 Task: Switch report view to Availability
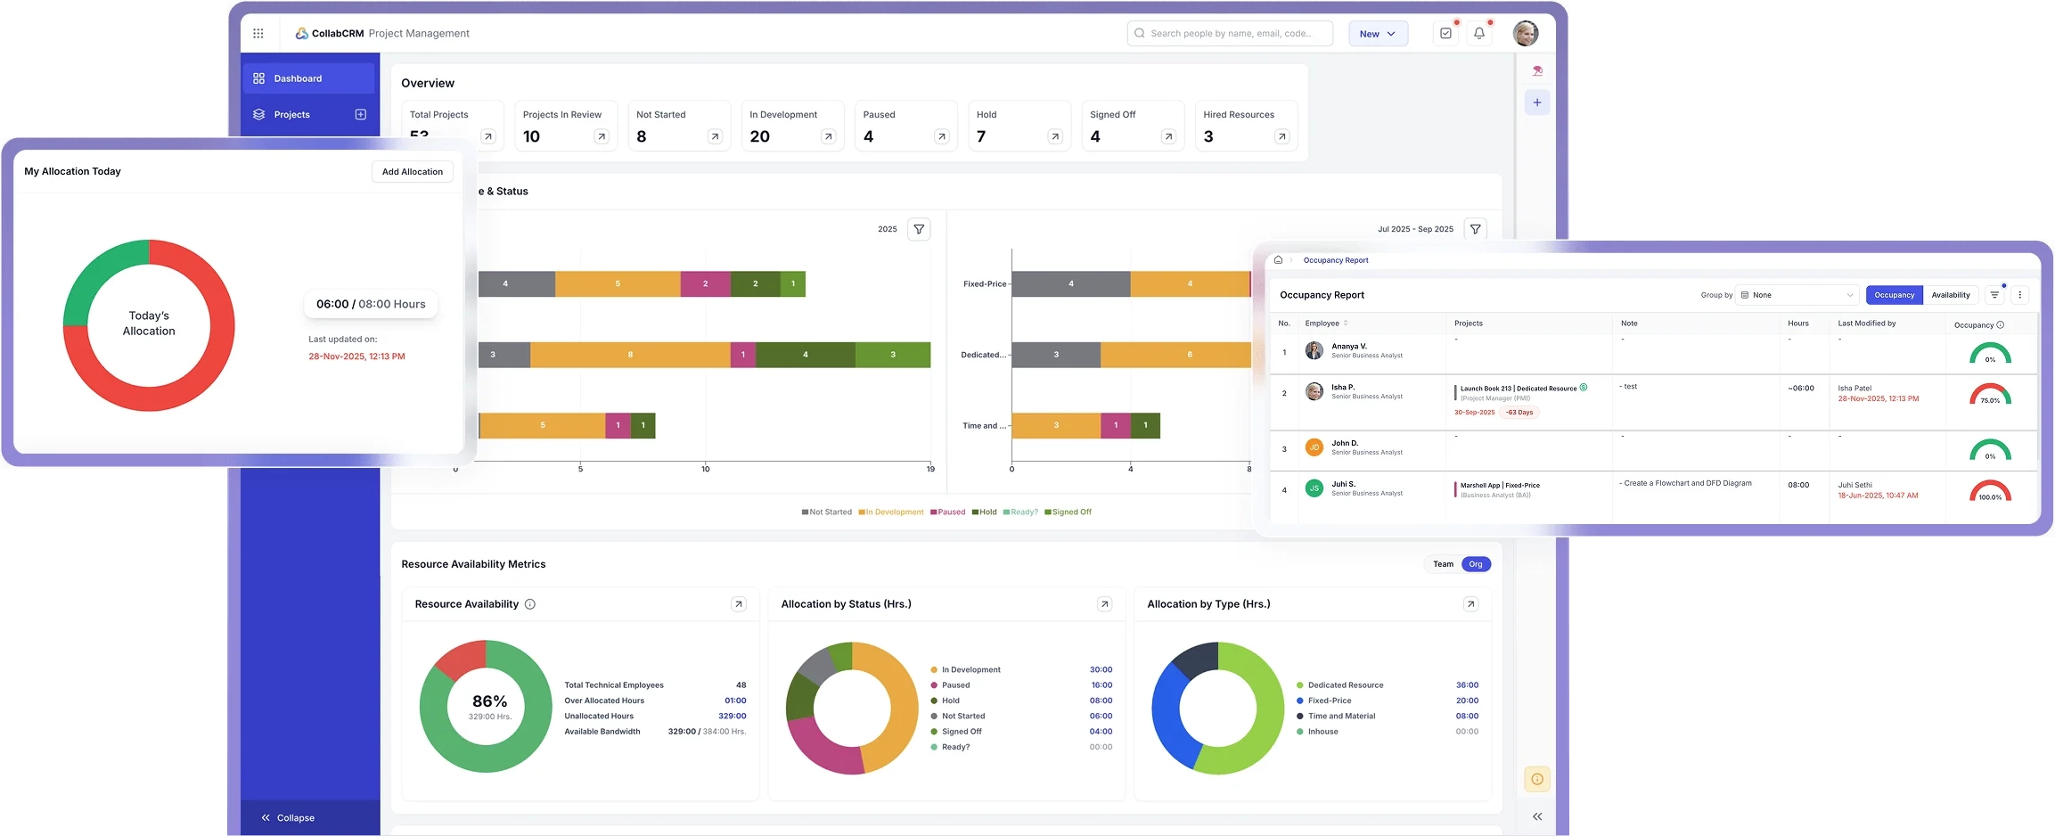pyautogui.click(x=1951, y=295)
